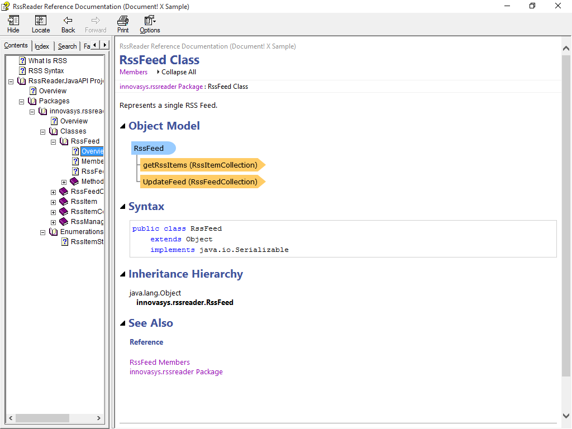Expand the RssItemCollection tree node
This screenshot has width=572, height=429.
[x=53, y=212]
